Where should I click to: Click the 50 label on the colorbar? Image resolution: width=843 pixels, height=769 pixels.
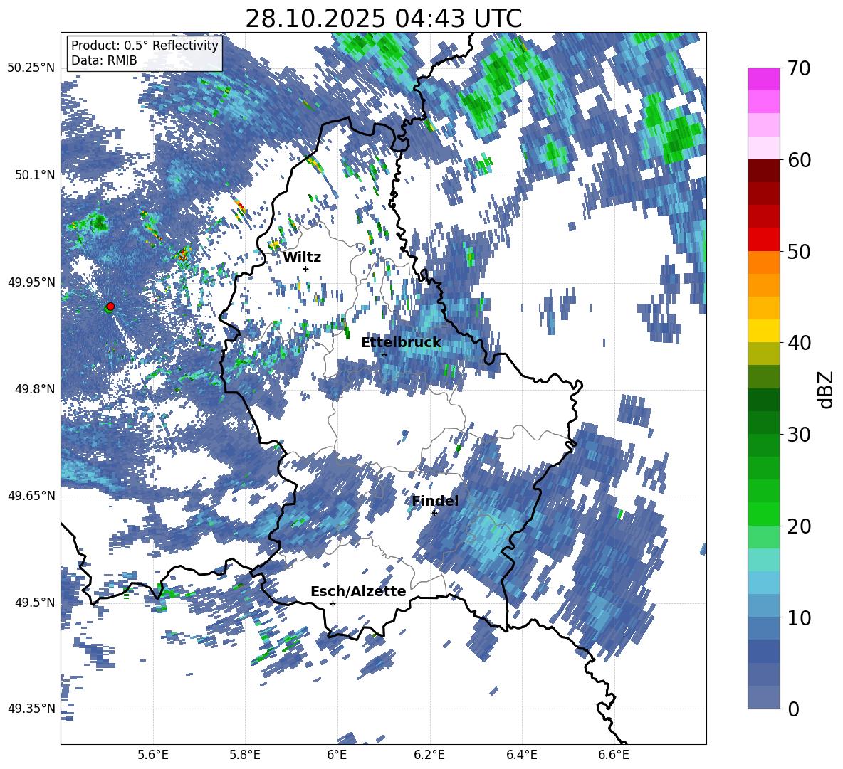click(799, 251)
